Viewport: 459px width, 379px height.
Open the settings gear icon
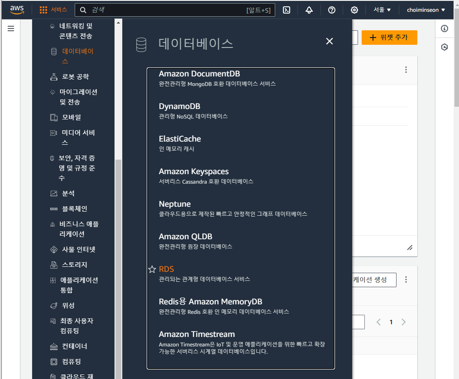[354, 10]
